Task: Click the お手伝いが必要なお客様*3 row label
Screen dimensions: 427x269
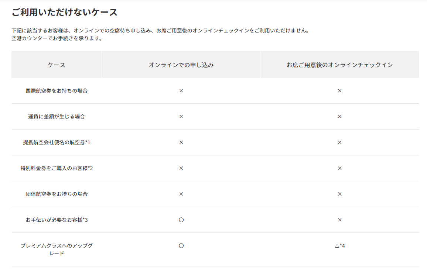Action: pyautogui.click(x=57, y=220)
